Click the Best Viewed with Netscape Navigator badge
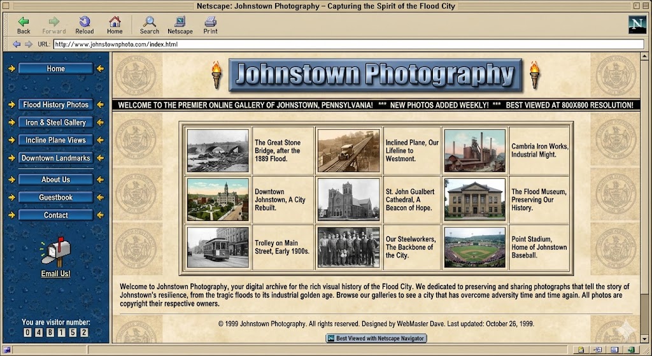Viewport: 652px width, 356px height. 376,338
